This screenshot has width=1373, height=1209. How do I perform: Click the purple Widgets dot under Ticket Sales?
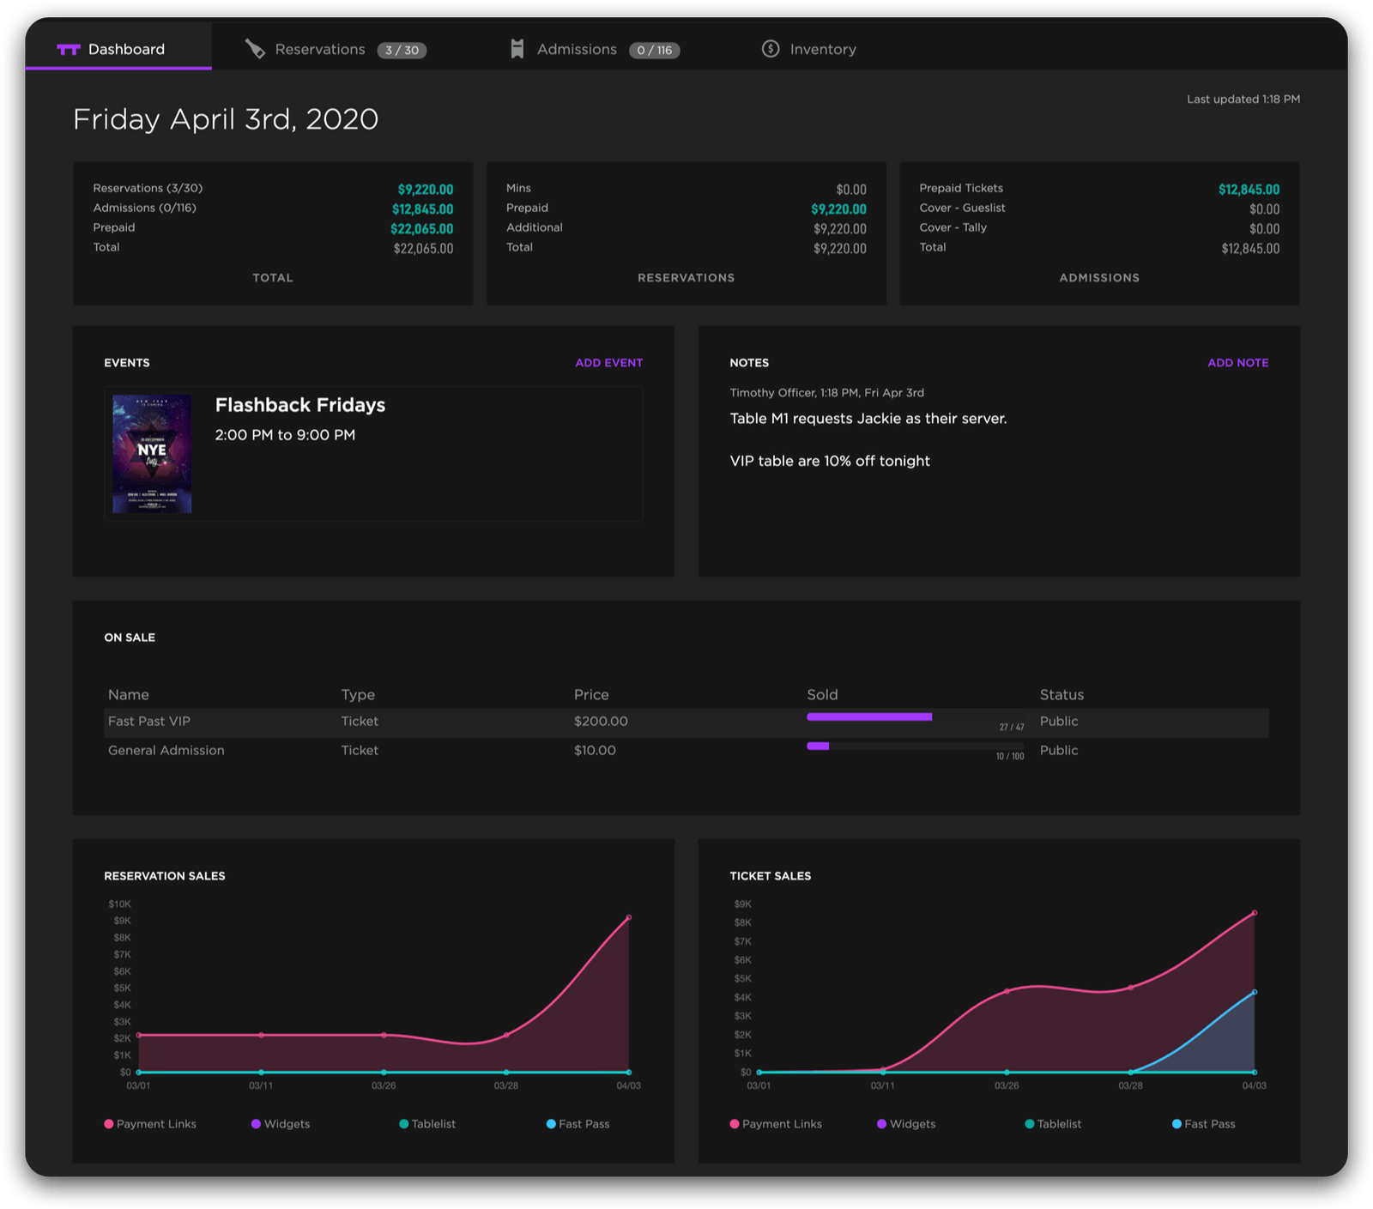click(881, 1123)
